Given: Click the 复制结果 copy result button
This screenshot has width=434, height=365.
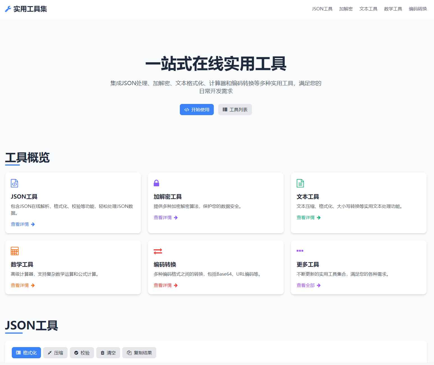Looking at the screenshot, I should click(139, 353).
